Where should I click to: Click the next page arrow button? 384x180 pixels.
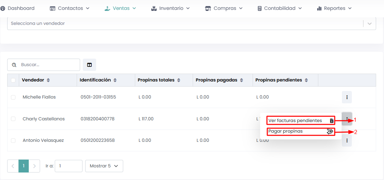[x=34, y=166]
